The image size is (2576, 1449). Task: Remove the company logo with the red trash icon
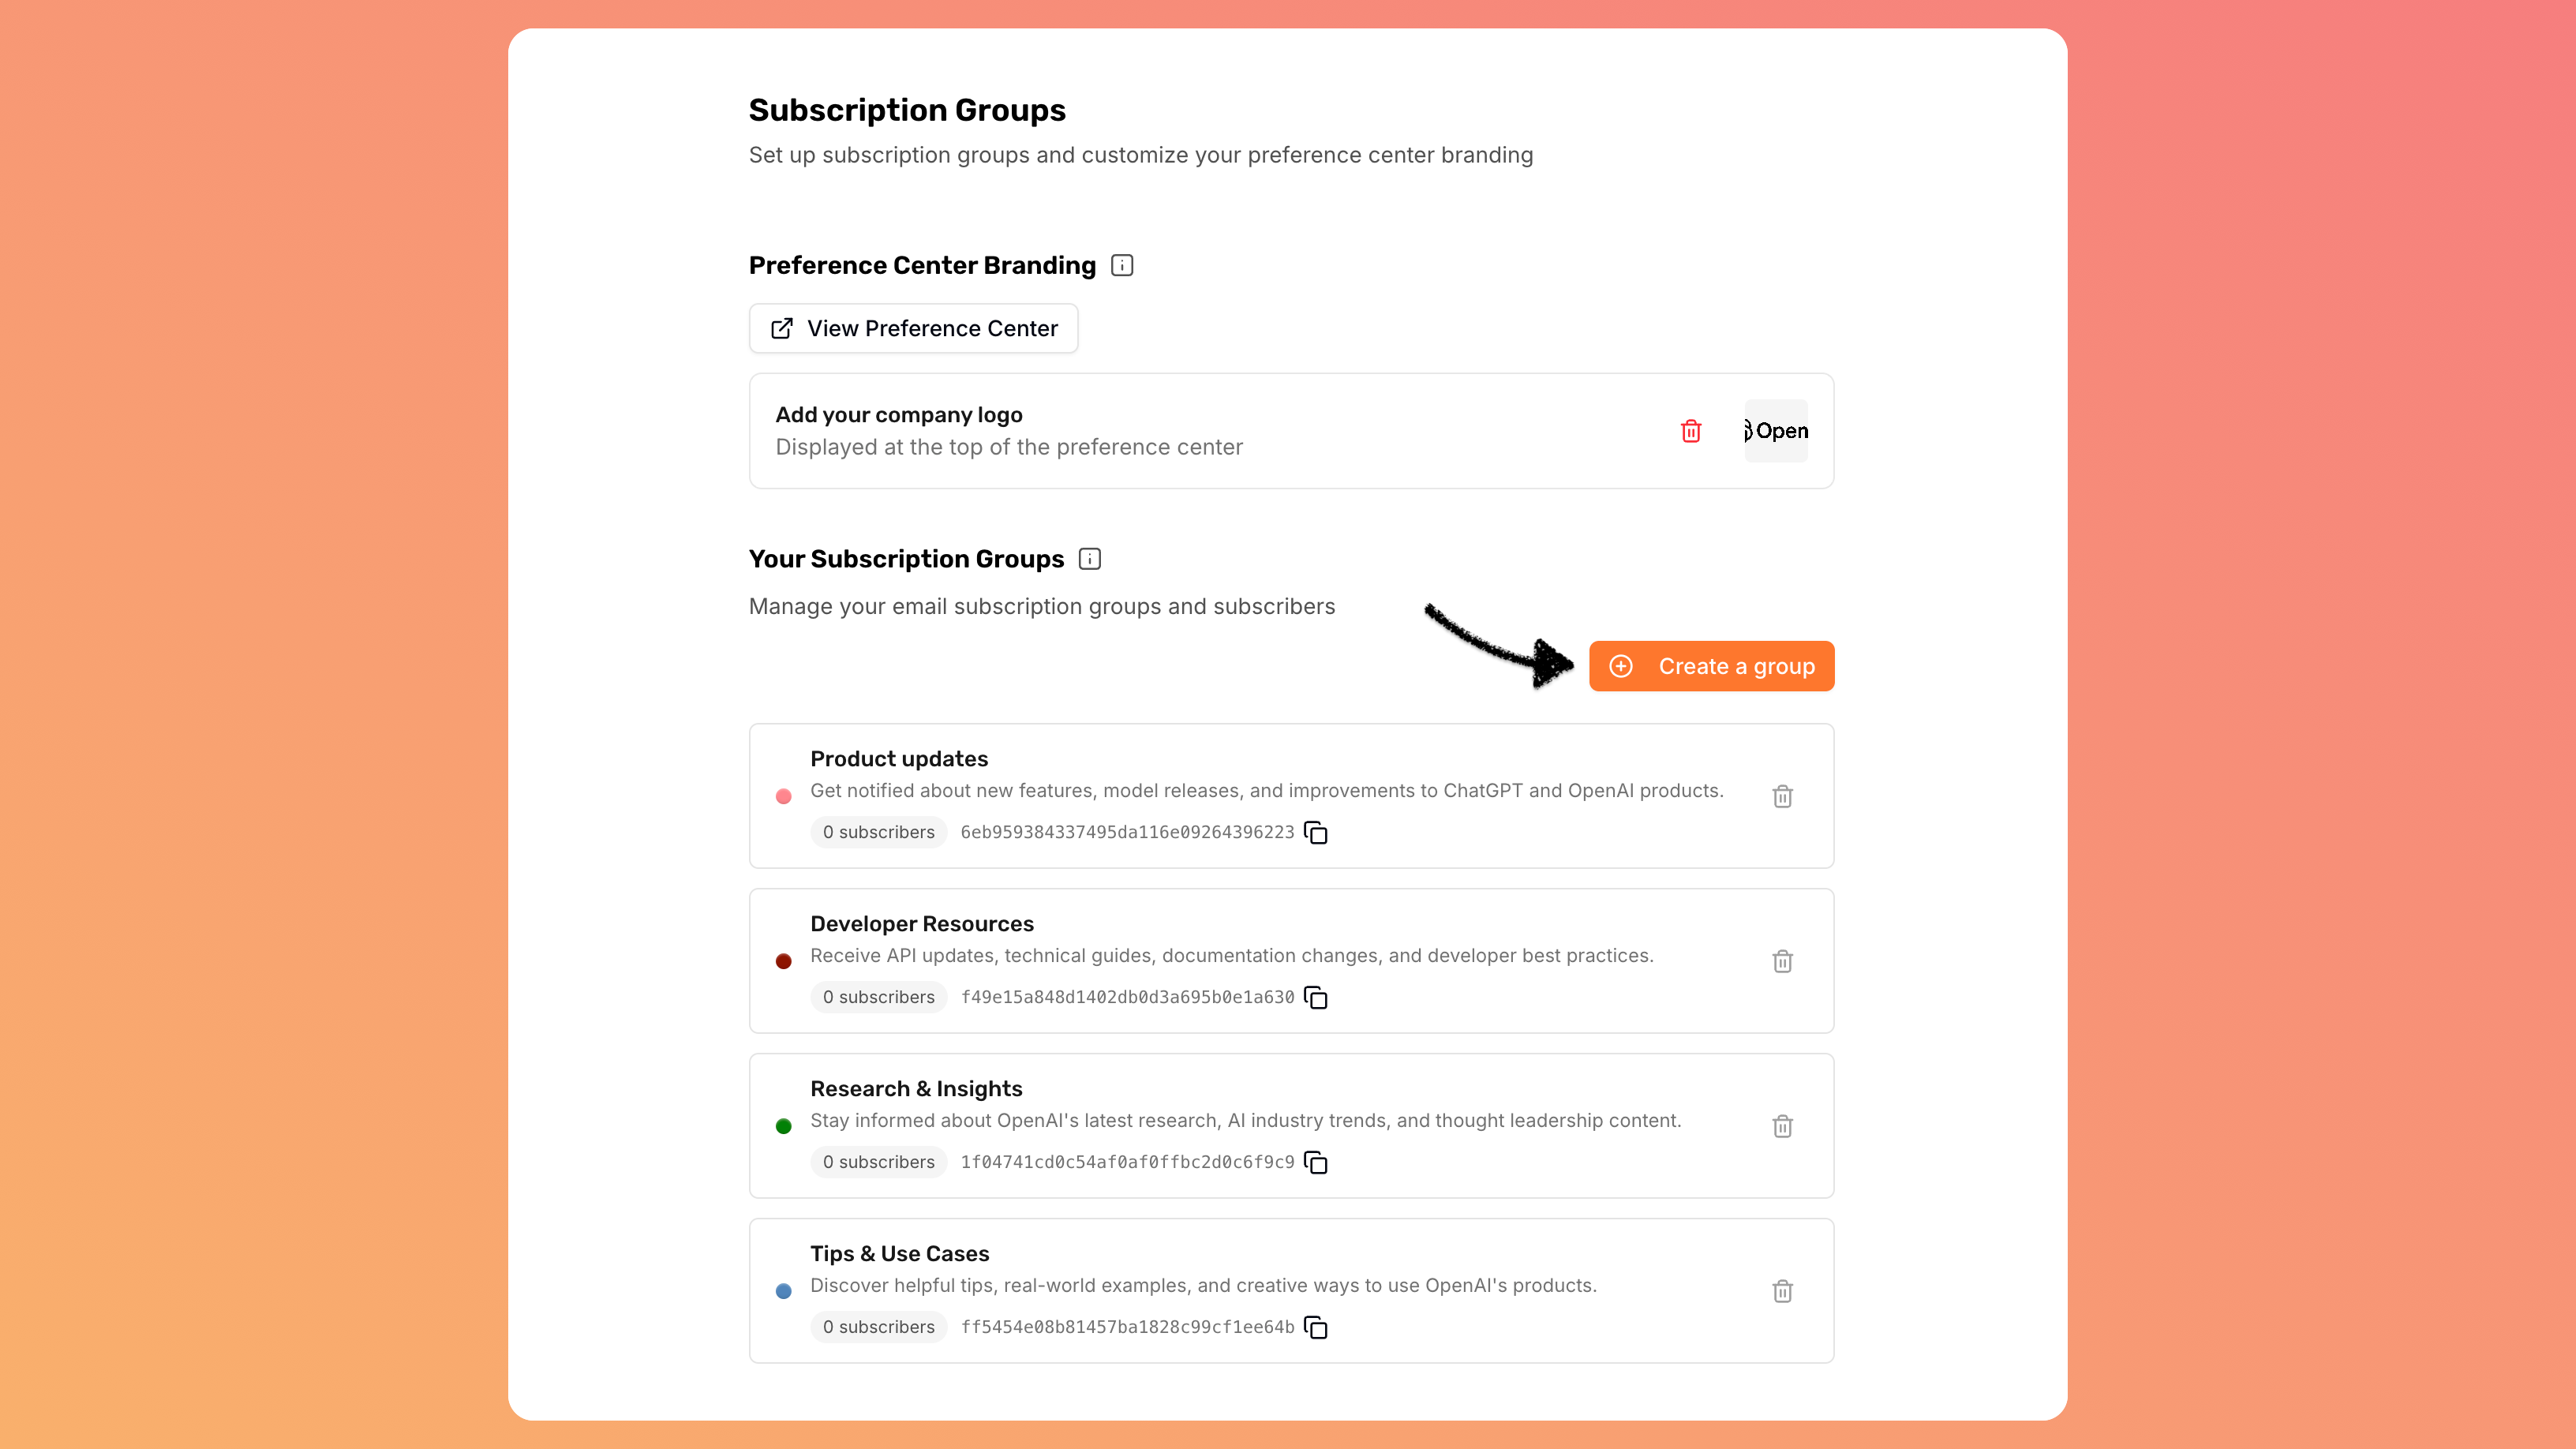point(1690,431)
